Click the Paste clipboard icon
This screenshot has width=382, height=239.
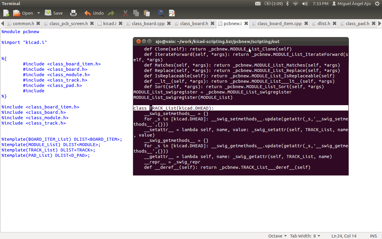[x=147, y=13]
